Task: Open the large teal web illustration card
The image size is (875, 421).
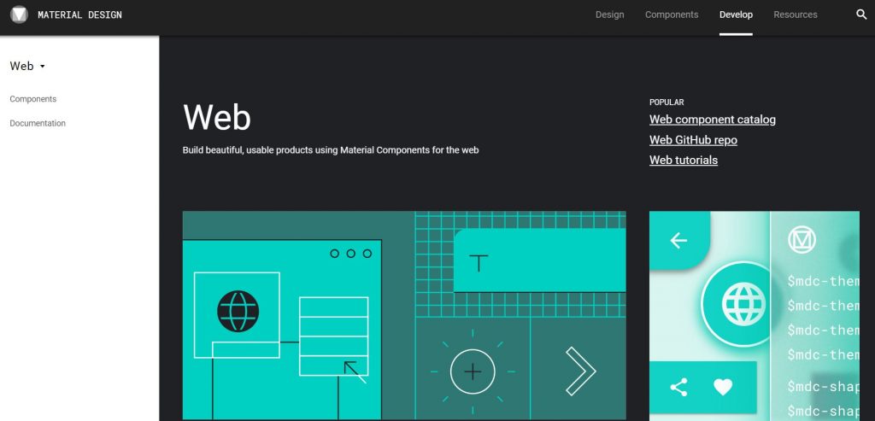Action: (x=404, y=315)
